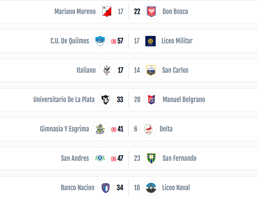The image size is (258, 197).
Task: Open the Delta crocodile logo
Action: point(148,129)
